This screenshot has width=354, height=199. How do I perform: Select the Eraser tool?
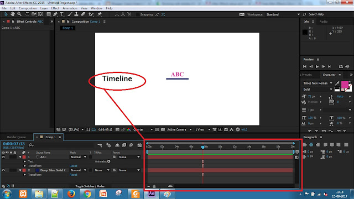tap(83, 14)
